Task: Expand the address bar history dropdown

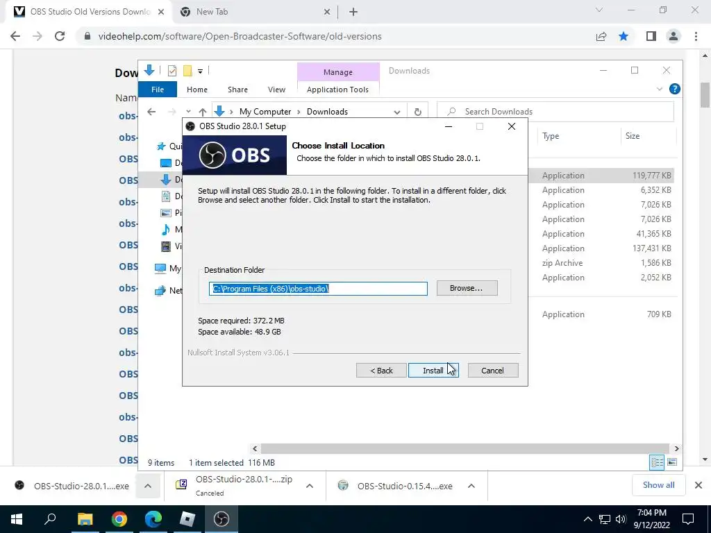Action: point(396,112)
